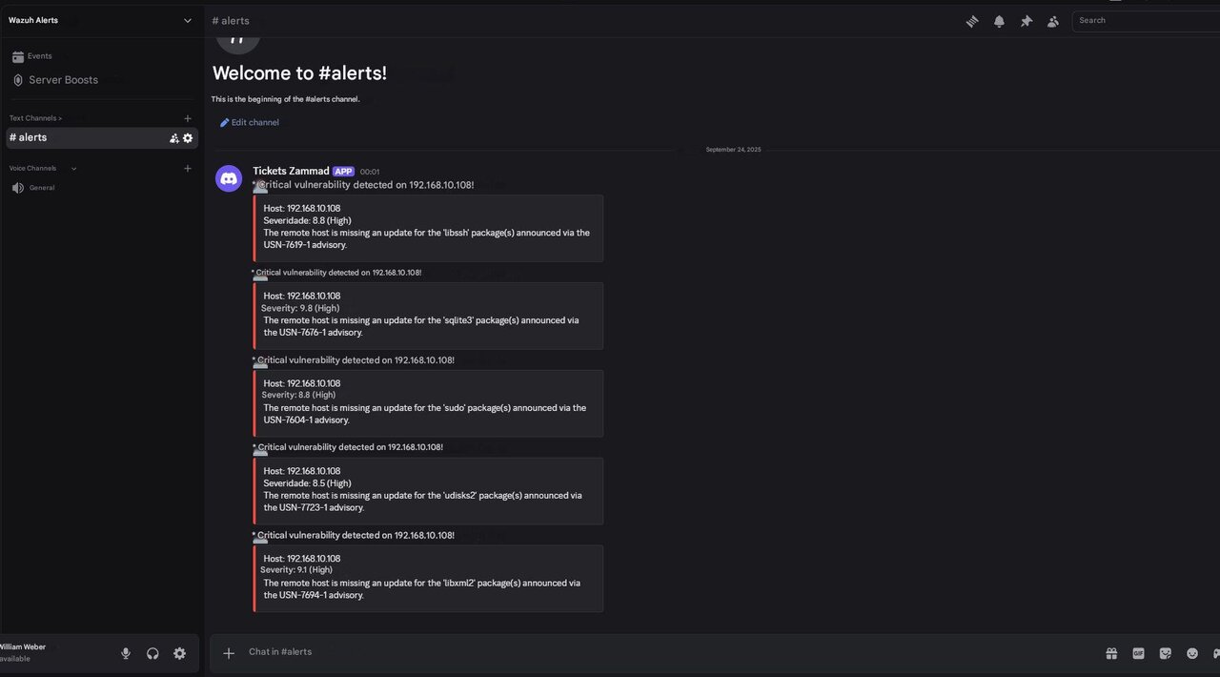The image size is (1220, 677).
Task: Show the member list
Action: tap(1053, 21)
